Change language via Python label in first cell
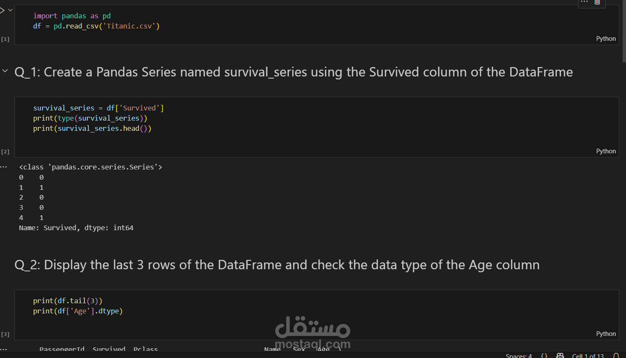 606,39
